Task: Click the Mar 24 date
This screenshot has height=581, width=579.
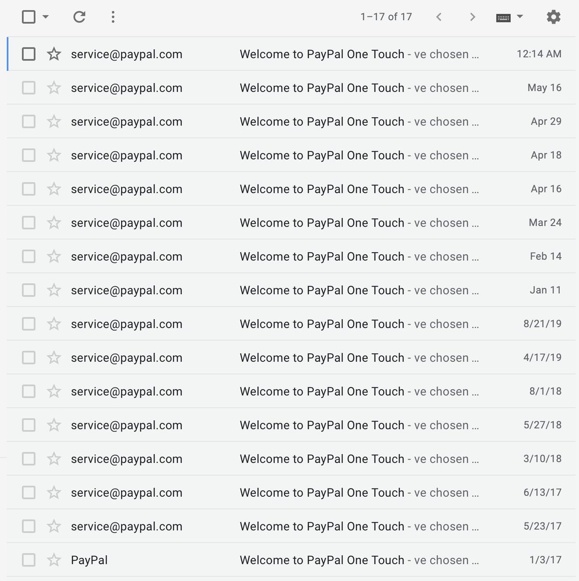Action: click(545, 222)
